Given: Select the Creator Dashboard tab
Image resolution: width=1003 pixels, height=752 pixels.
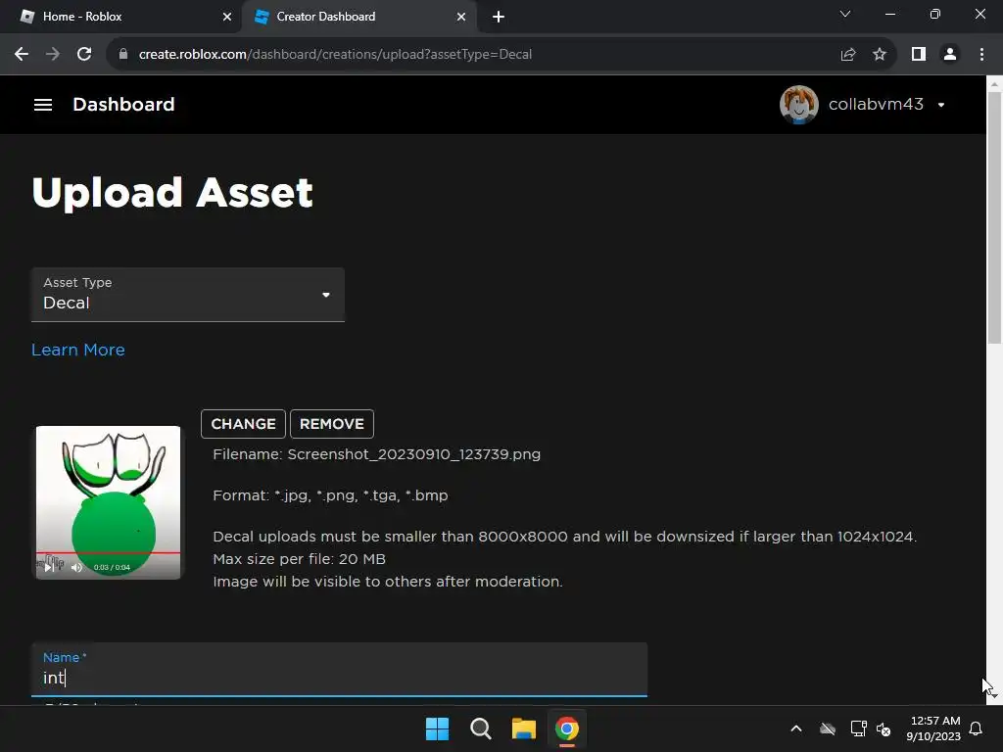Looking at the screenshot, I should [358, 17].
